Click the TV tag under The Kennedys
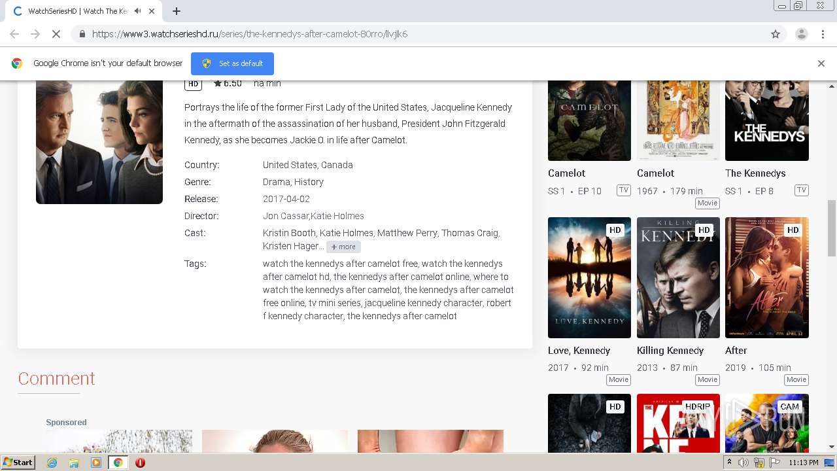The height and width of the screenshot is (471, 837). pos(802,190)
